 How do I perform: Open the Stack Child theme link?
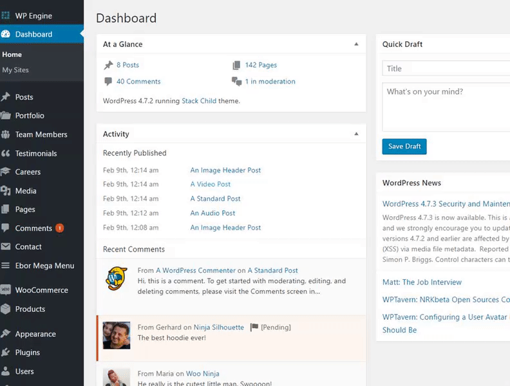pyautogui.click(x=199, y=101)
